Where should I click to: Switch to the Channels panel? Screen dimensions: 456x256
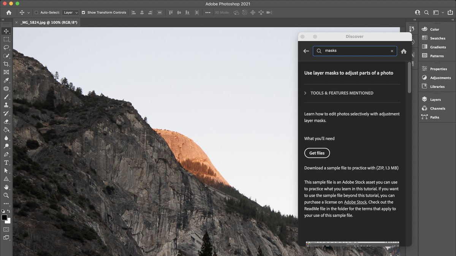(437, 108)
